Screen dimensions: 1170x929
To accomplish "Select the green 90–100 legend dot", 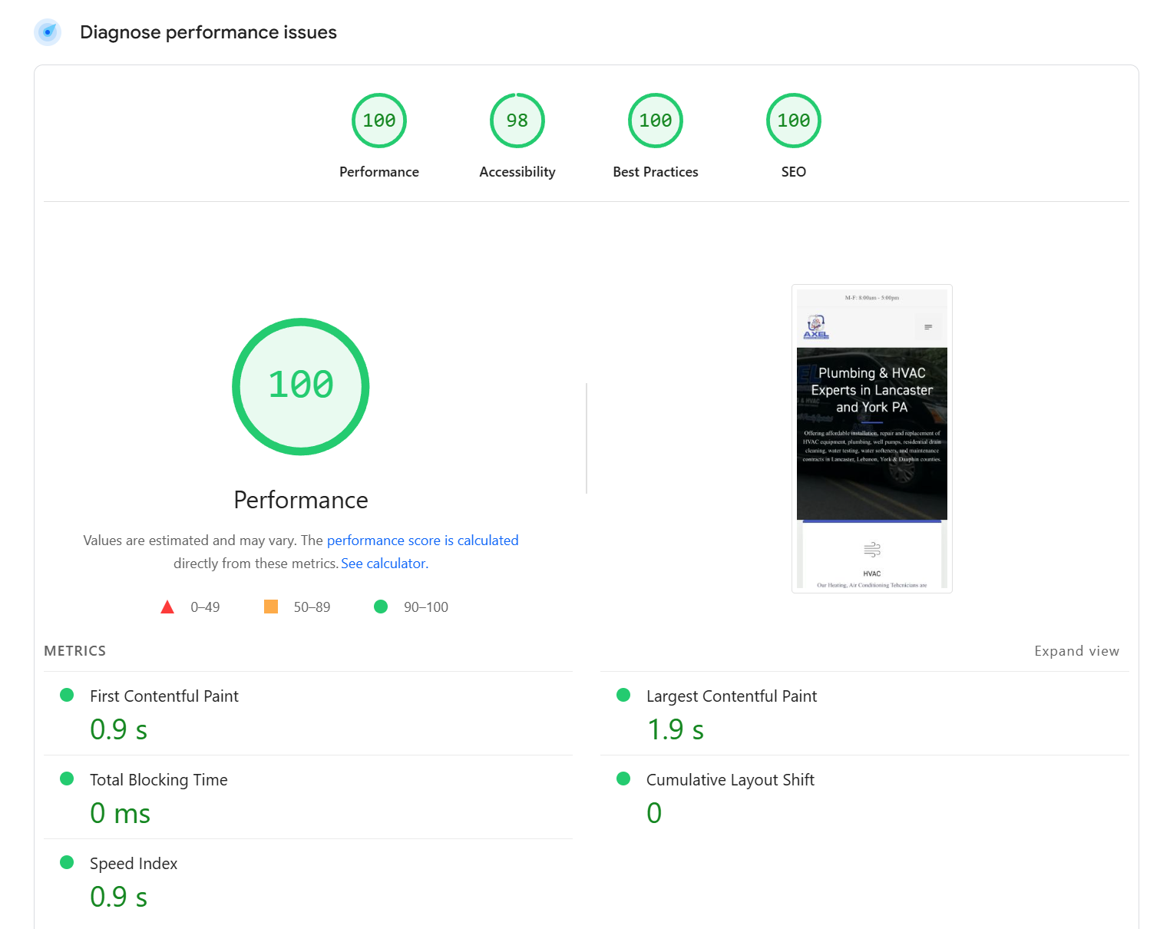I will pyautogui.click(x=381, y=607).
